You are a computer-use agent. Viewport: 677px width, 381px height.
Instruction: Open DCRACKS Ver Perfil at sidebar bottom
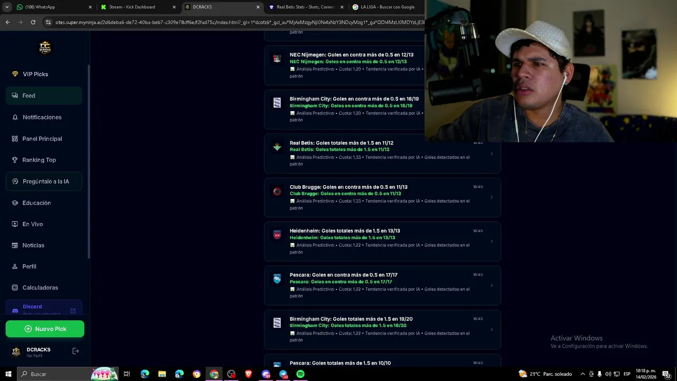click(x=38, y=352)
